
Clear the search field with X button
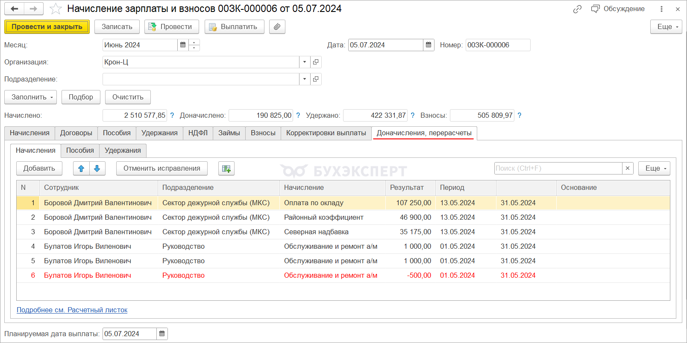pos(627,168)
